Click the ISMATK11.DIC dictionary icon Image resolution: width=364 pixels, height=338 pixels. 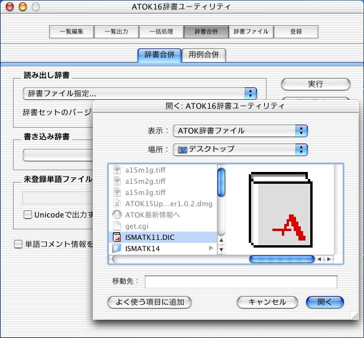pyautogui.click(x=117, y=238)
